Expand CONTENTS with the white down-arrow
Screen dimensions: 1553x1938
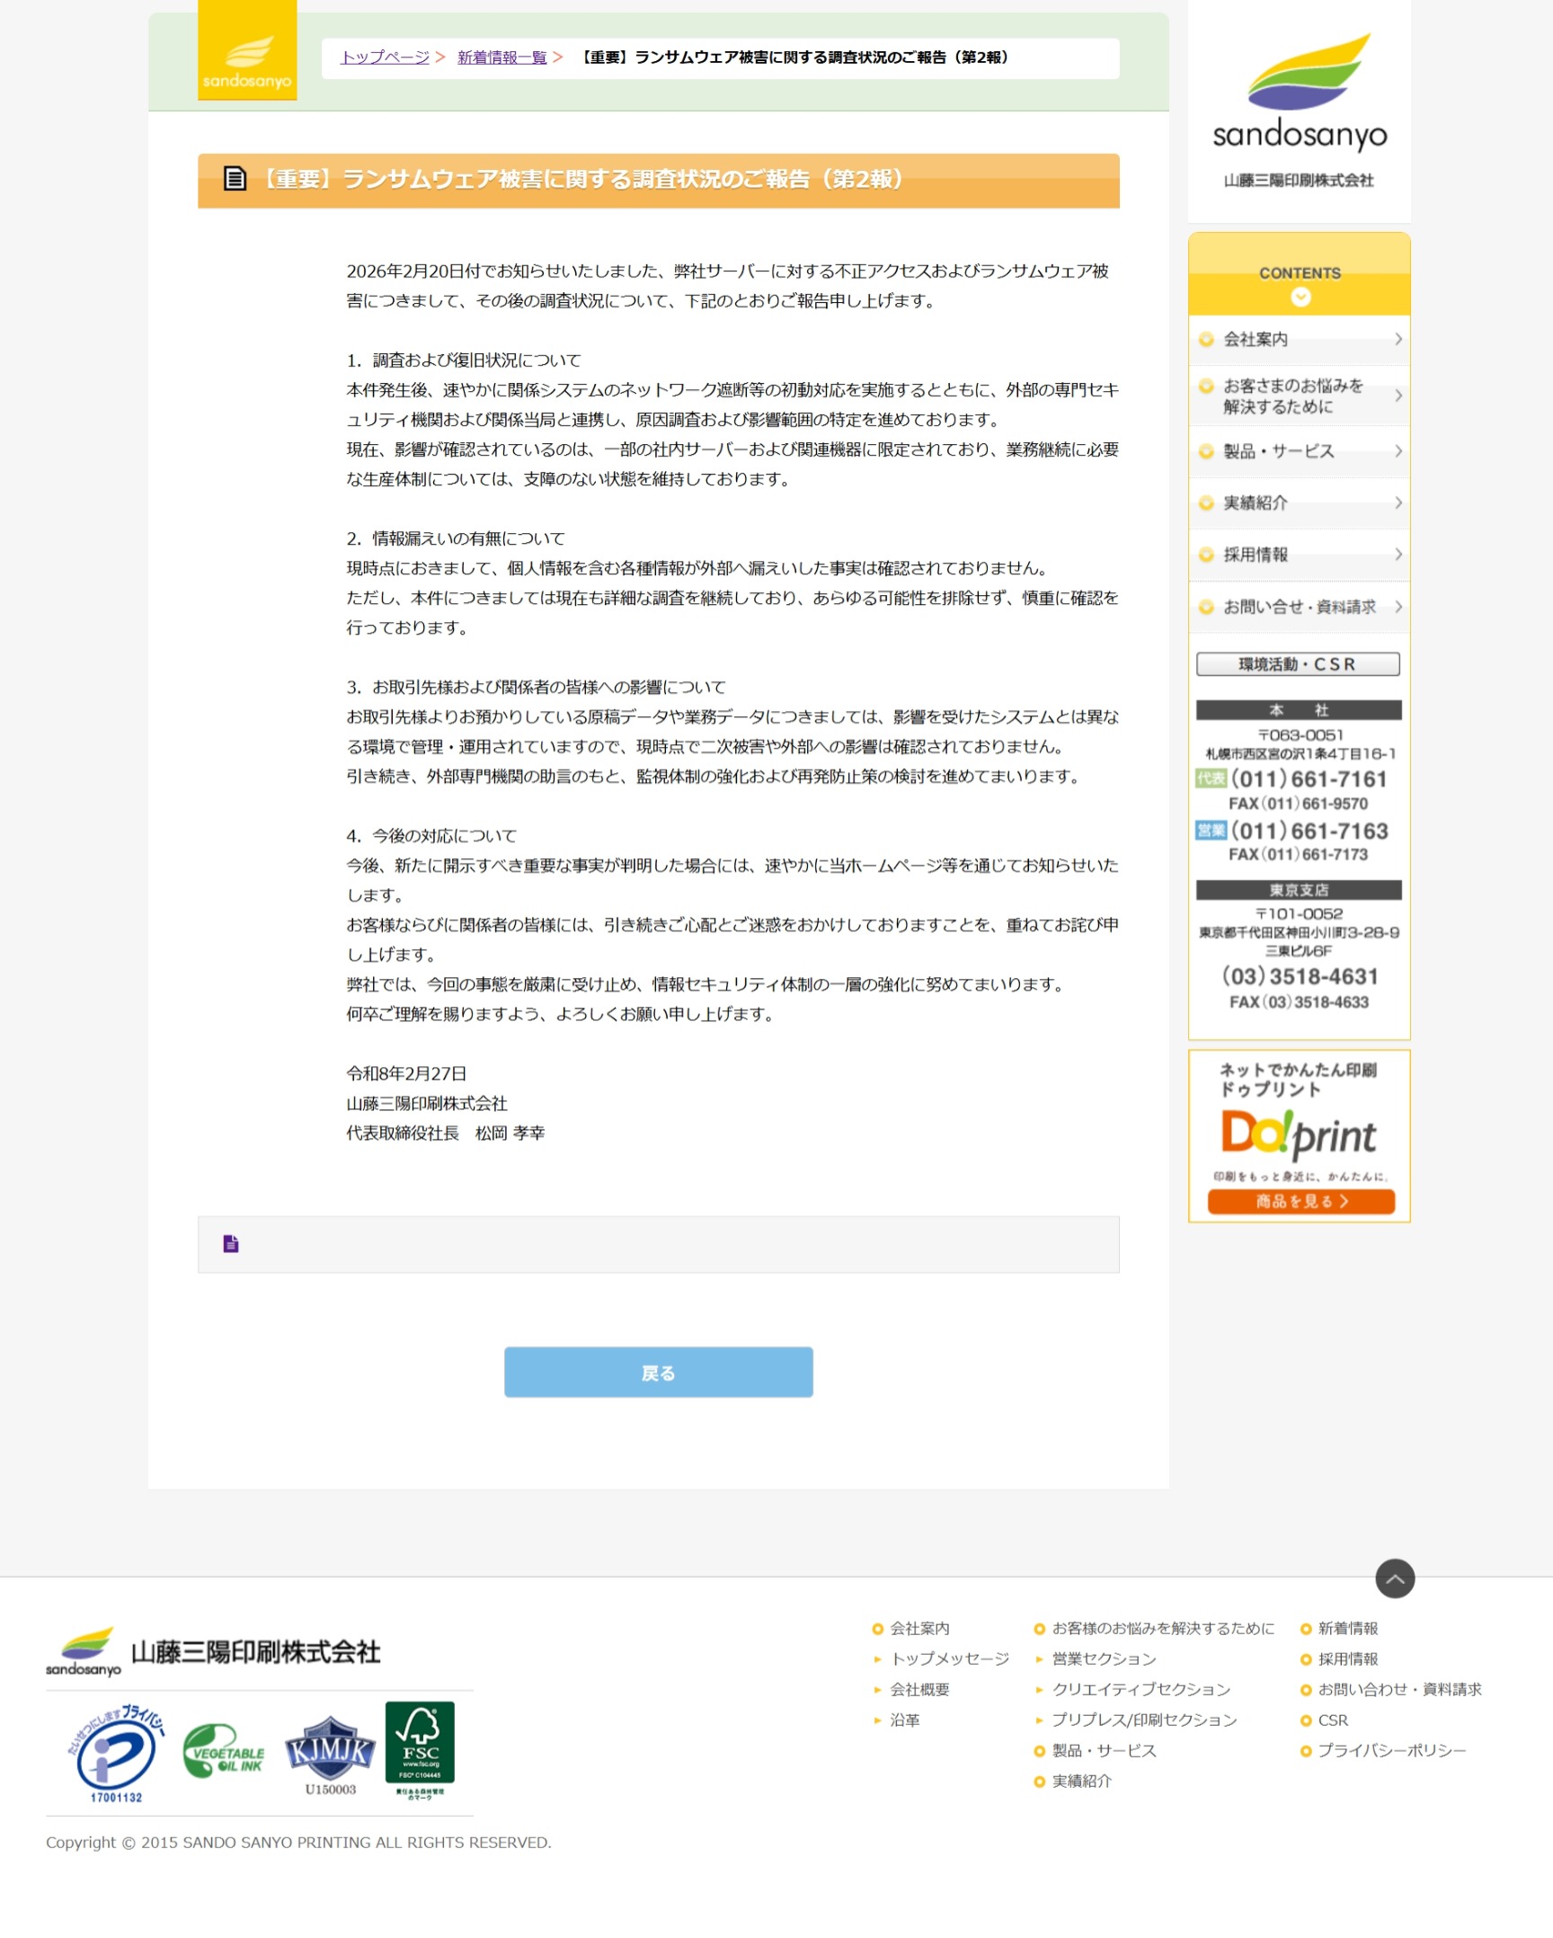click(1300, 298)
